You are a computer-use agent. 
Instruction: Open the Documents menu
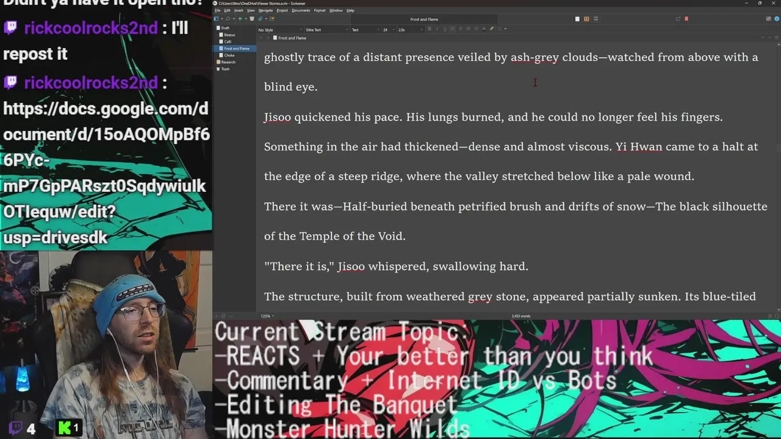301,10
